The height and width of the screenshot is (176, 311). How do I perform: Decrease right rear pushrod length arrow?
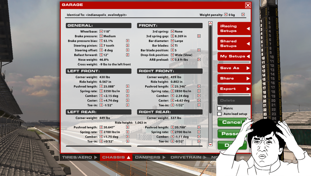point(172,127)
